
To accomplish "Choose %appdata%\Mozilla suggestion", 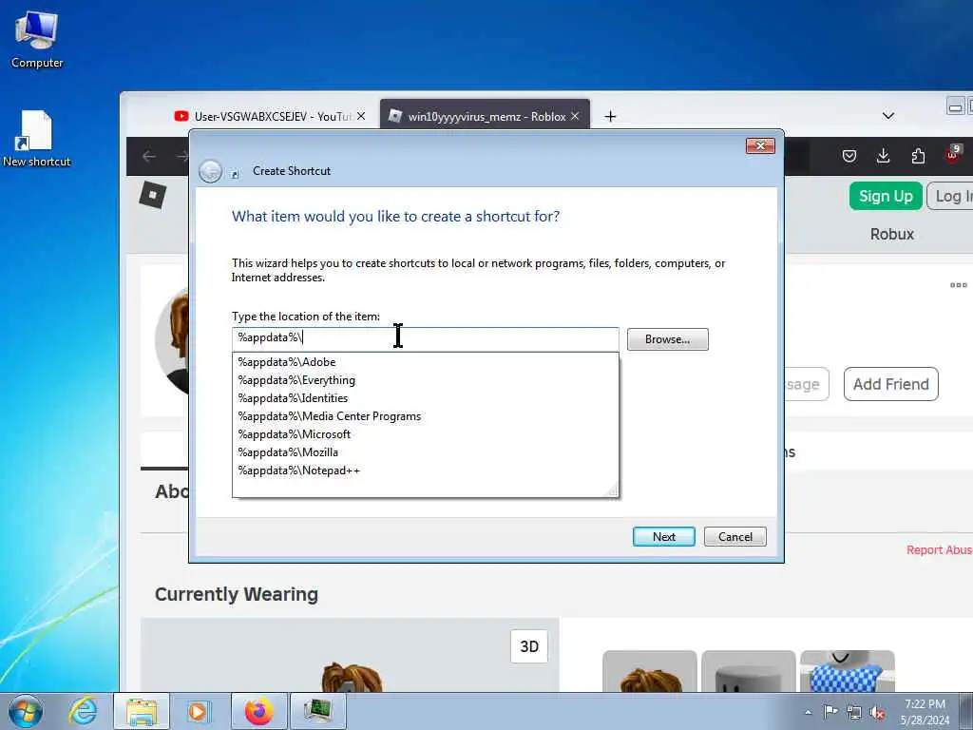I will 425,451.
